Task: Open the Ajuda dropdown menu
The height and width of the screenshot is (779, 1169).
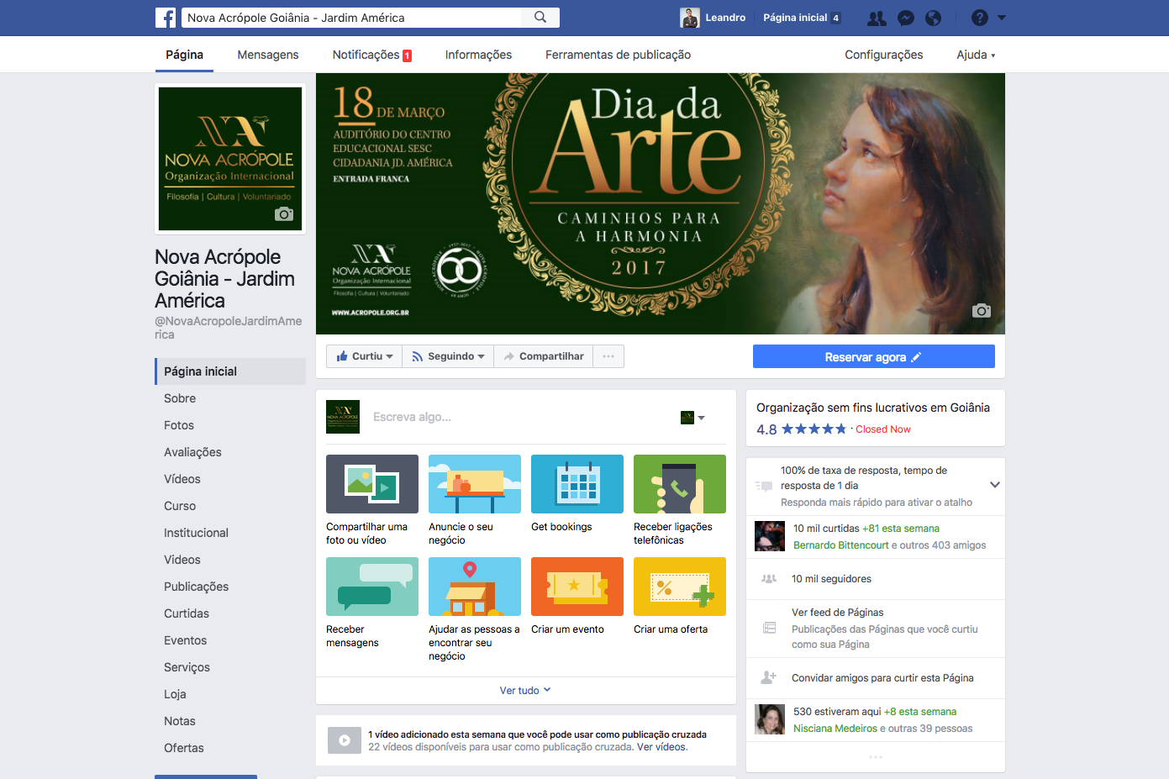Action: [976, 55]
